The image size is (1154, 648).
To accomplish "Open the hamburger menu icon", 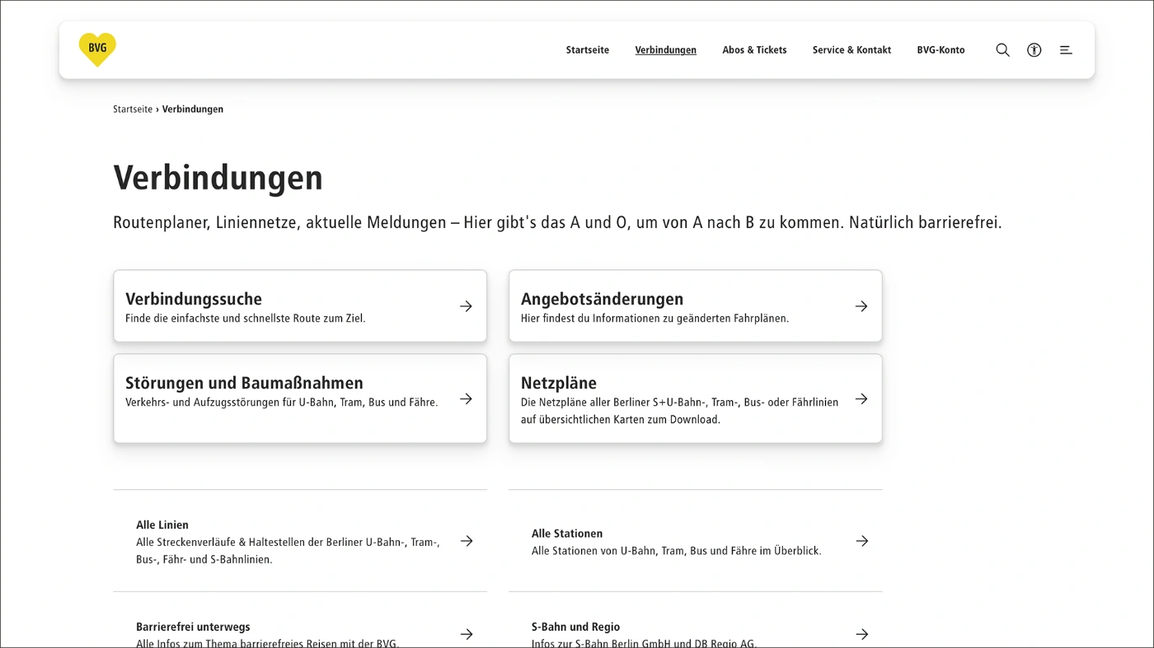I will (x=1066, y=50).
